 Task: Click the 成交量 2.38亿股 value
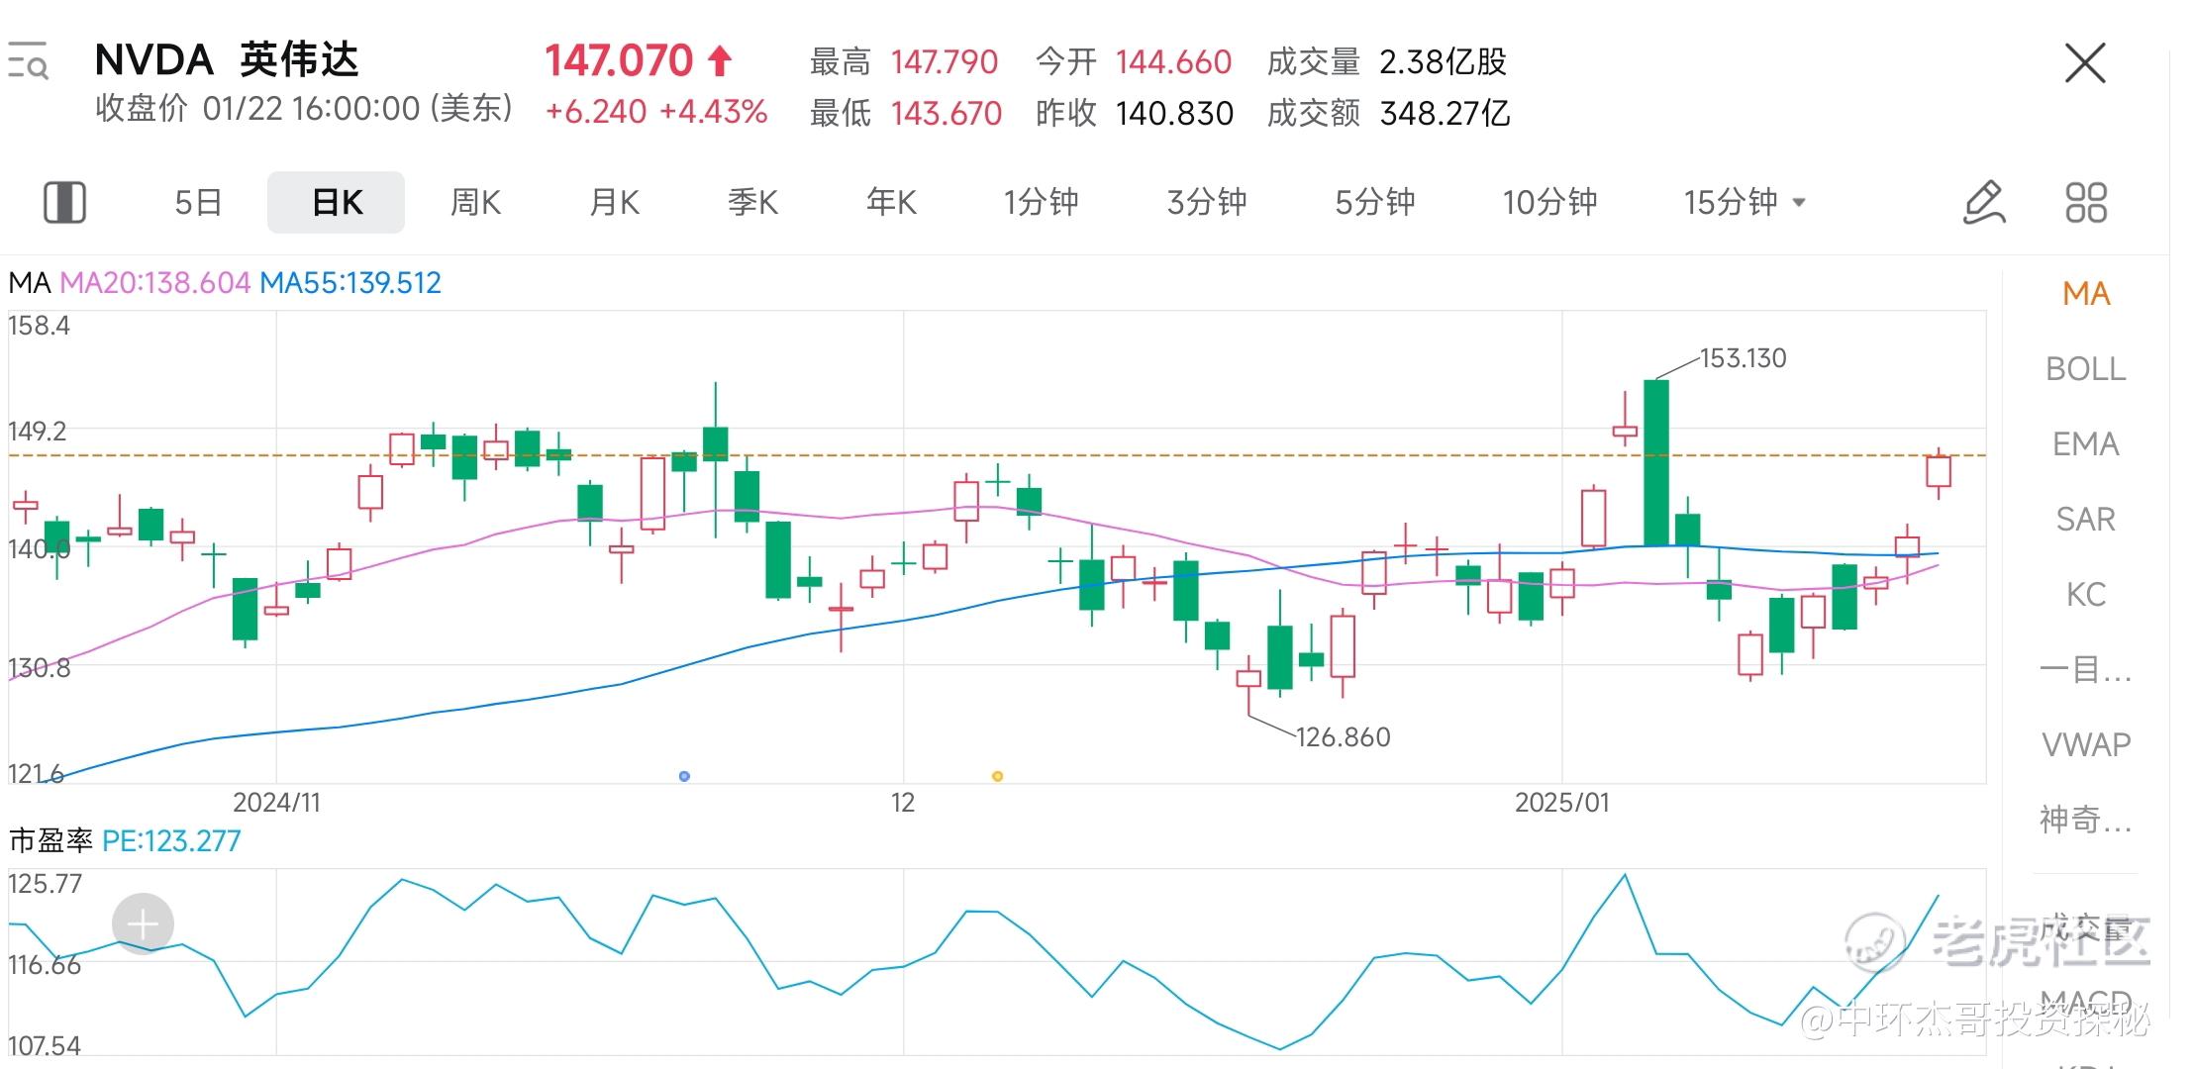tap(1443, 62)
